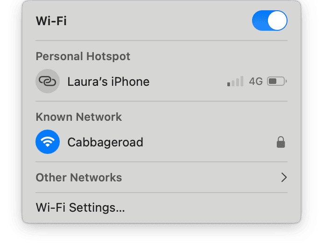323x249 pixels.
Task: Click the hotspot link icon beside Laura's iPhone
Action: (48, 81)
